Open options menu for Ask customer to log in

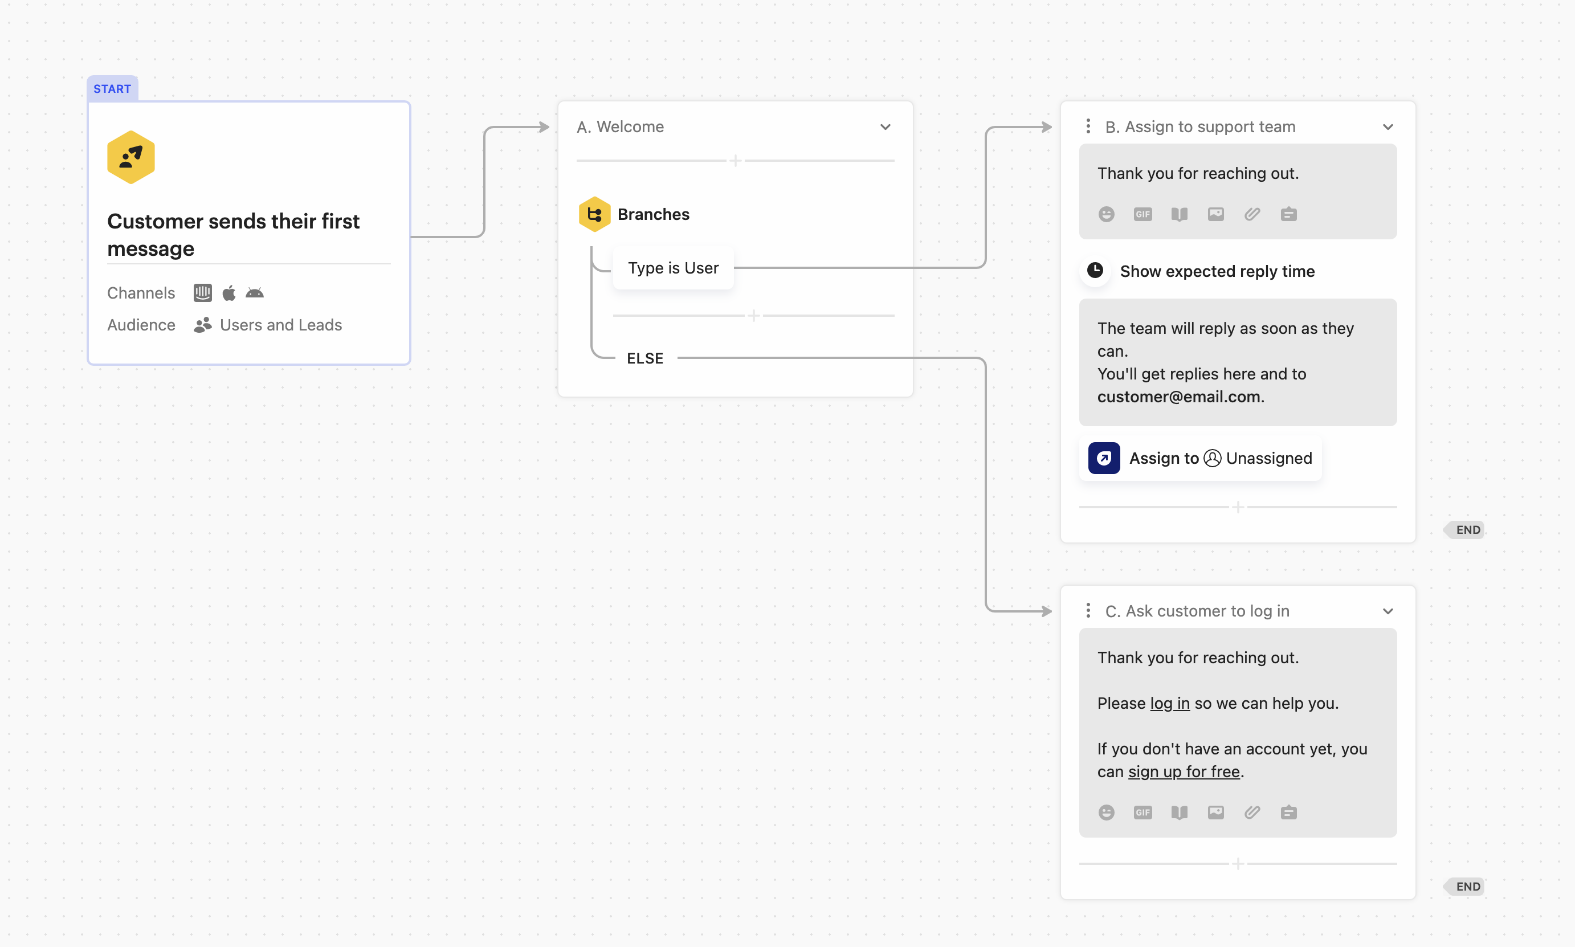(1088, 611)
